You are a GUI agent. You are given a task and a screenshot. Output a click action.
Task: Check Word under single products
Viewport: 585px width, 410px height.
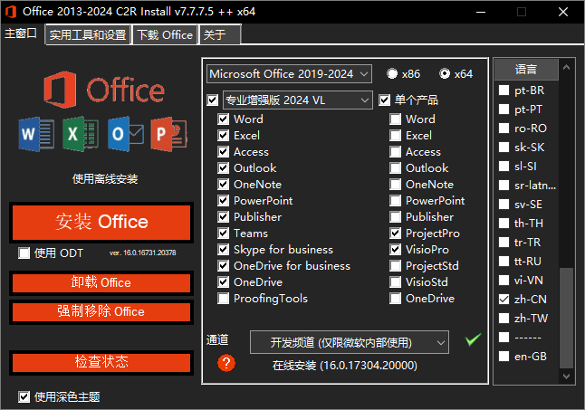coord(395,119)
